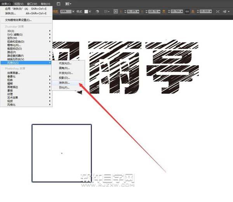Image resolution: width=233 pixels, height=202 pixels.
Task: Open the arrange documents layout icon
Action: (68, 4)
